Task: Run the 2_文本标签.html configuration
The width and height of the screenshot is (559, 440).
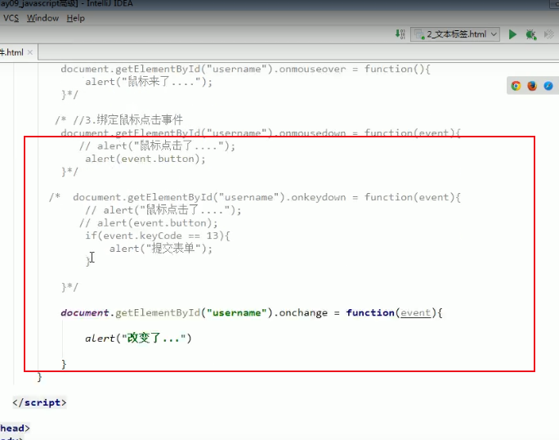Action: [x=512, y=34]
